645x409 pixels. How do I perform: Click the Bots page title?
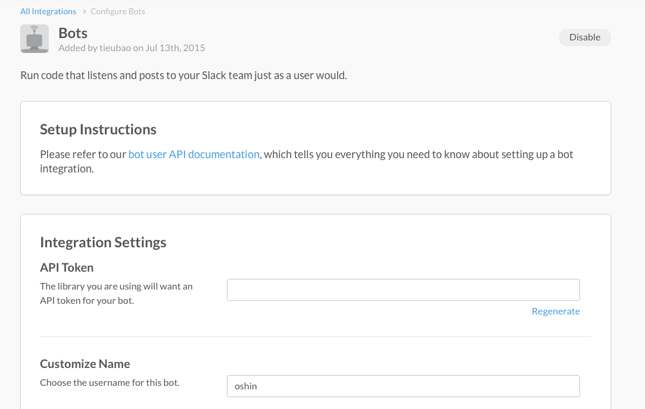[x=73, y=32]
